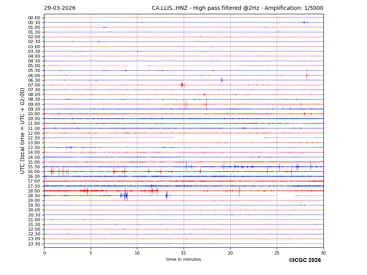
Task: Click the x-axis tick label 30
Action: (323, 253)
